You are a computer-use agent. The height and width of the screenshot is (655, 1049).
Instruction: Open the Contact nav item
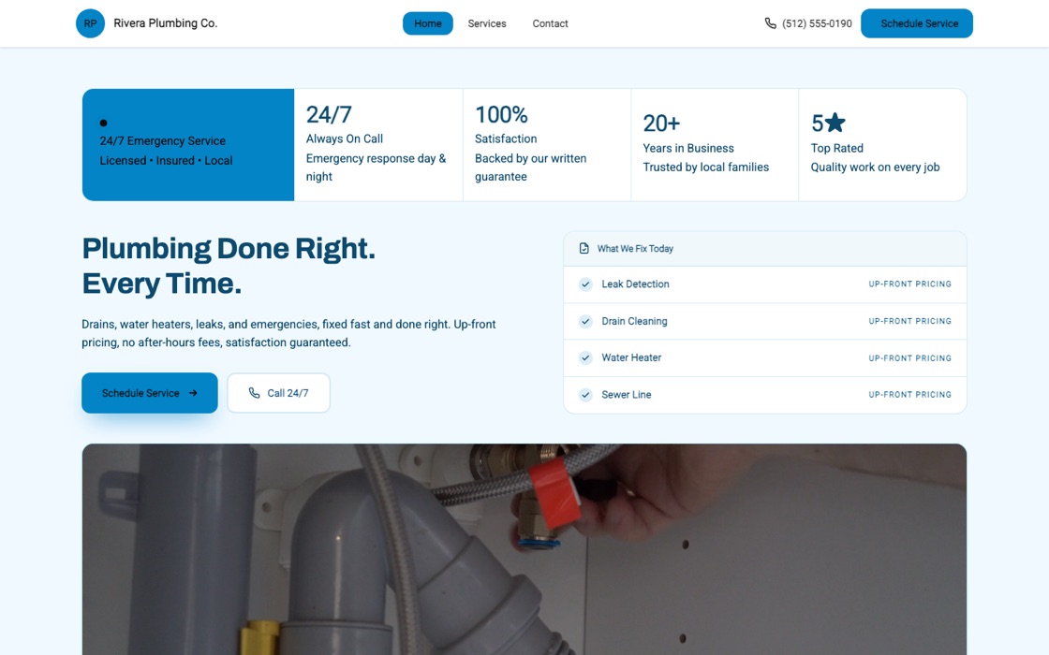pos(550,23)
